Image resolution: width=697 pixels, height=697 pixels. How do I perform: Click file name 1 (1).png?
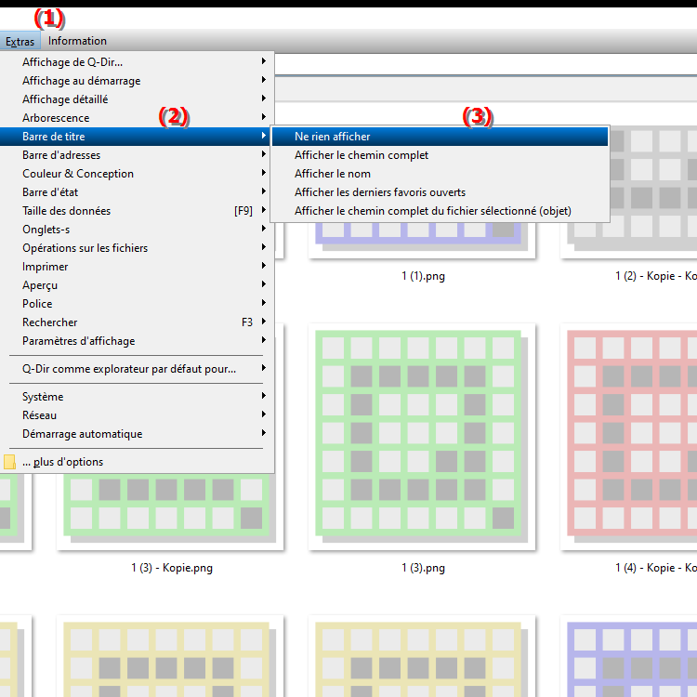coord(423,276)
